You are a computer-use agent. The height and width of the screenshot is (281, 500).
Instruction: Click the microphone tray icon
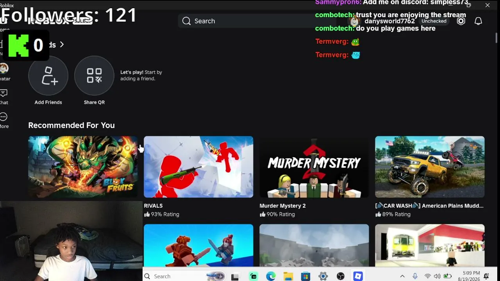coord(415,276)
